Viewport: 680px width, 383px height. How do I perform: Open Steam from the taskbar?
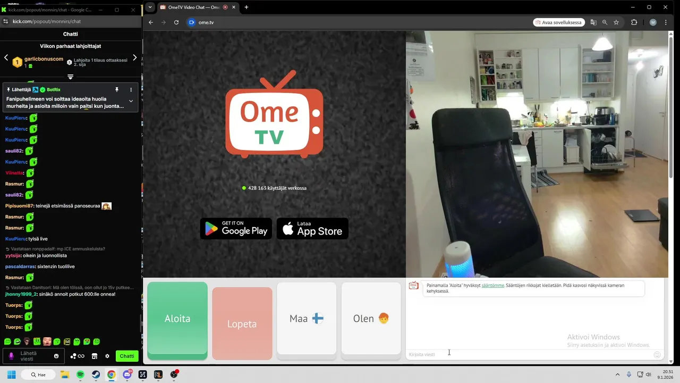tap(96, 374)
